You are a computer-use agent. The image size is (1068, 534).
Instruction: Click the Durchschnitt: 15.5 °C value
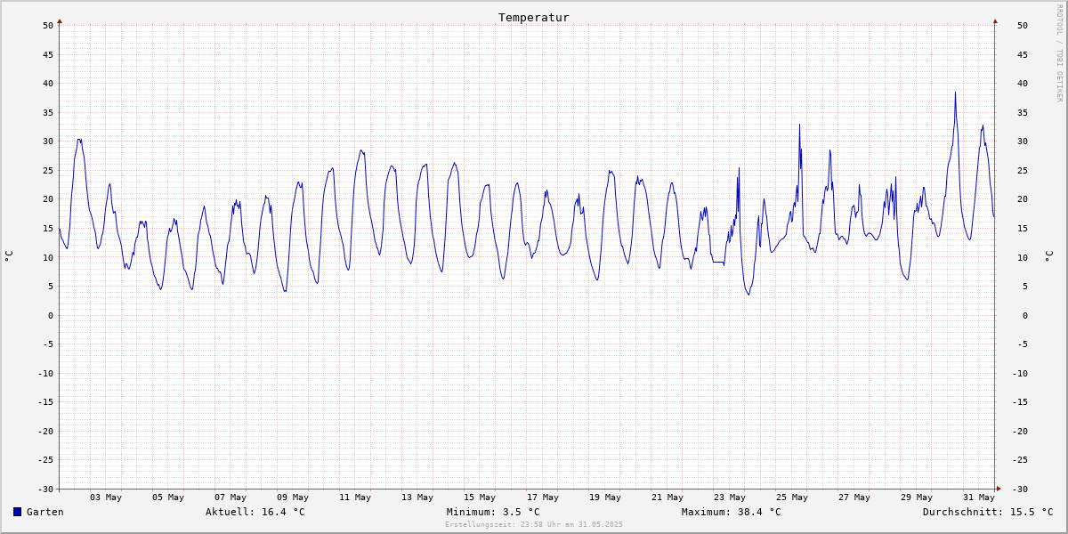click(988, 512)
